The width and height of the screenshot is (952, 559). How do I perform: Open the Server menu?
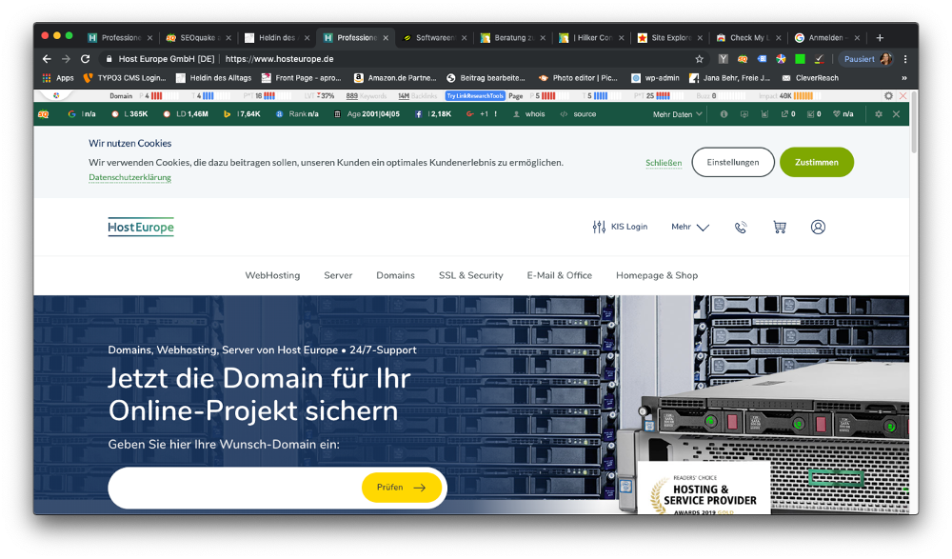click(x=338, y=275)
